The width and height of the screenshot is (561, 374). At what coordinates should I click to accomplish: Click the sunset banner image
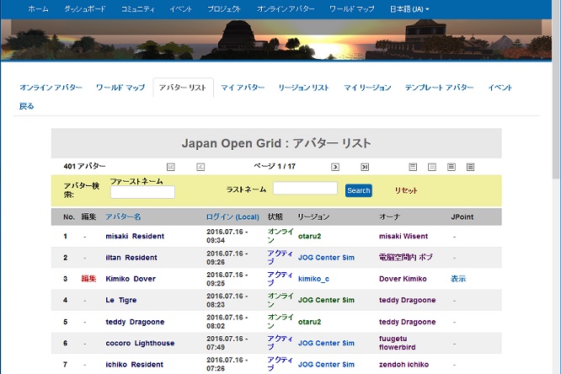click(x=276, y=40)
